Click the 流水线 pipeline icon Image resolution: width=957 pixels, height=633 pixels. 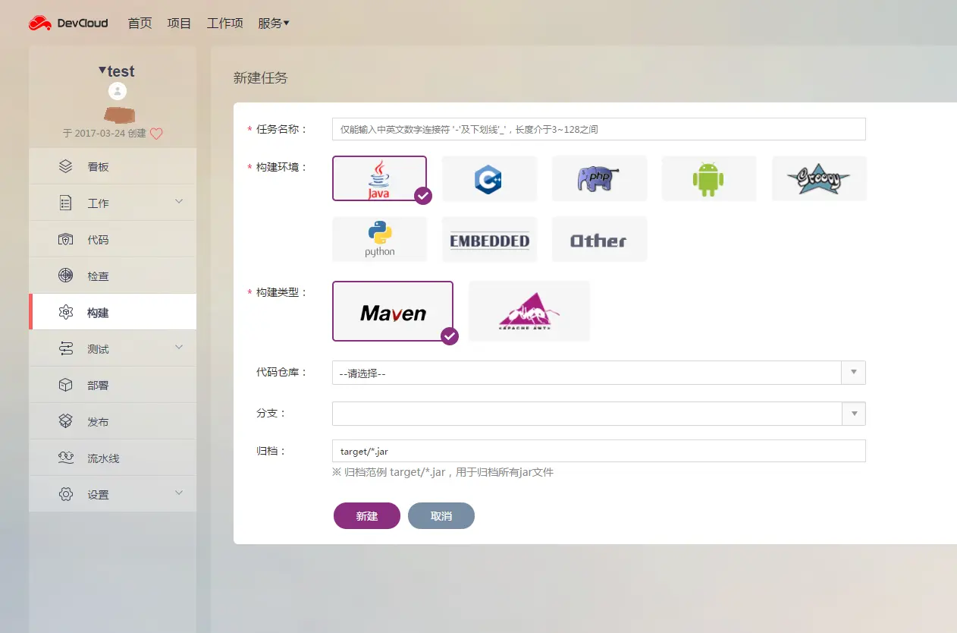[x=66, y=458]
